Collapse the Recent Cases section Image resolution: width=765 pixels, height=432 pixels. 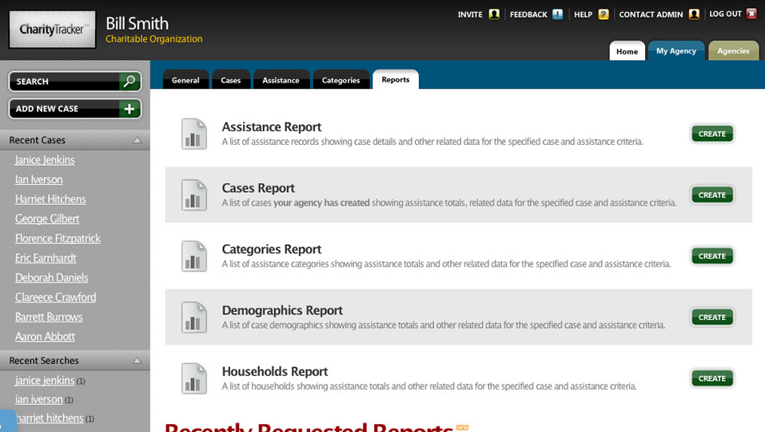coord(137,141)
